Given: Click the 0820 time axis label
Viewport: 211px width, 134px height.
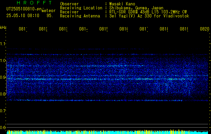Looking at the screenshot, I should point(205,29).
